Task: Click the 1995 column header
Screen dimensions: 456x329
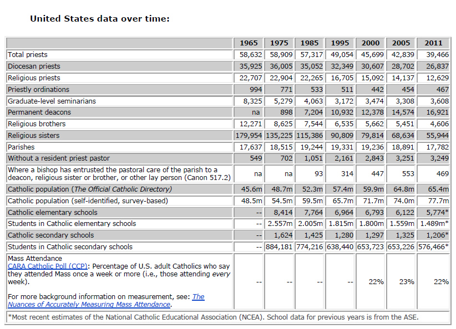Action: 340,43
